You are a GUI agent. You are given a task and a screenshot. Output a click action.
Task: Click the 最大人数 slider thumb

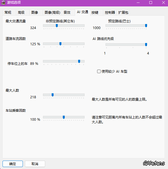pyautogui.click(x=52, y=95)
